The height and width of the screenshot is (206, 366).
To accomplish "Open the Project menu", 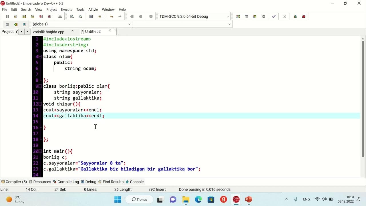I will 51,9.
